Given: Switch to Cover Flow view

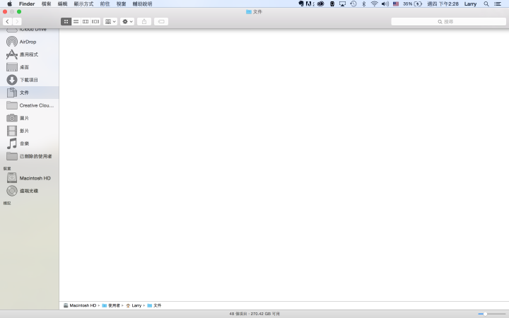Looking at the screenshot, I should pyautogui.click(x=95, y=21).
